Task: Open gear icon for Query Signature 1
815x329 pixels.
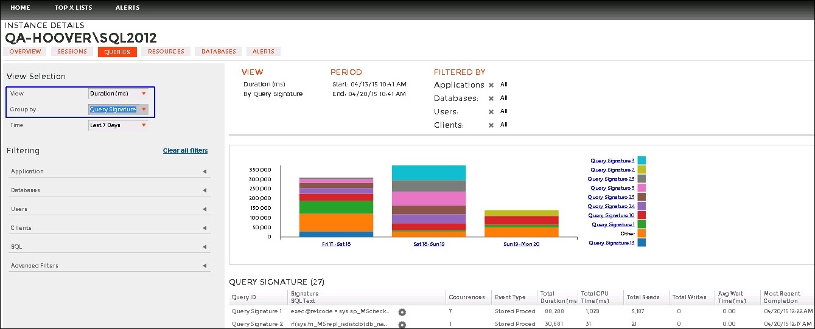Action: tap(402, 312)
